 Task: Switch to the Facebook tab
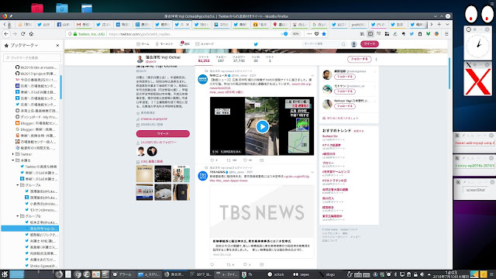pos(64,24)
